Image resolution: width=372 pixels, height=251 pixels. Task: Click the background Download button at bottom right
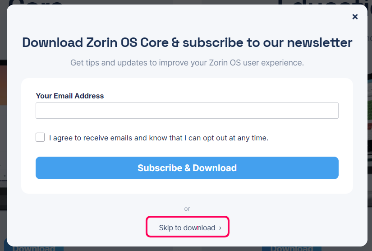292,248
